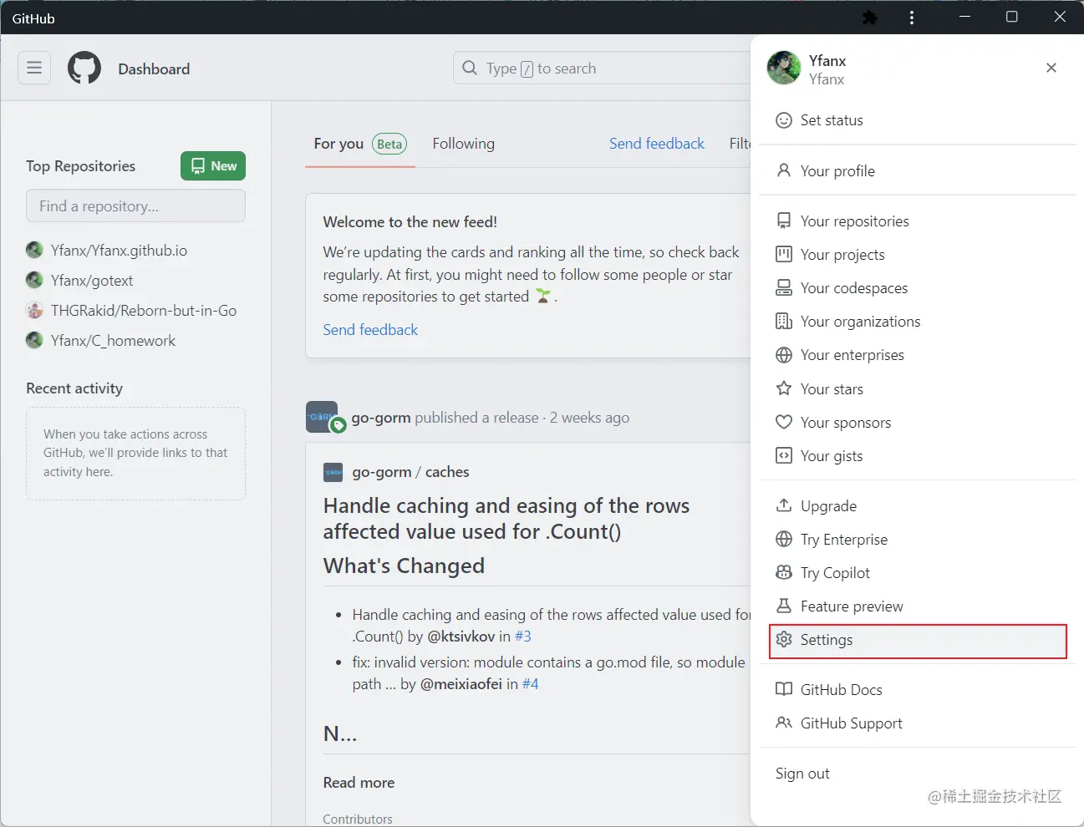Click the search magnifier icon
Viewport: 1084px width, 827px height.
(471, 68)
